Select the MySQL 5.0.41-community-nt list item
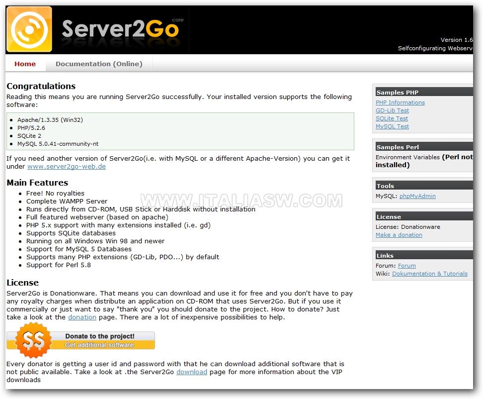 pos(58,144)
